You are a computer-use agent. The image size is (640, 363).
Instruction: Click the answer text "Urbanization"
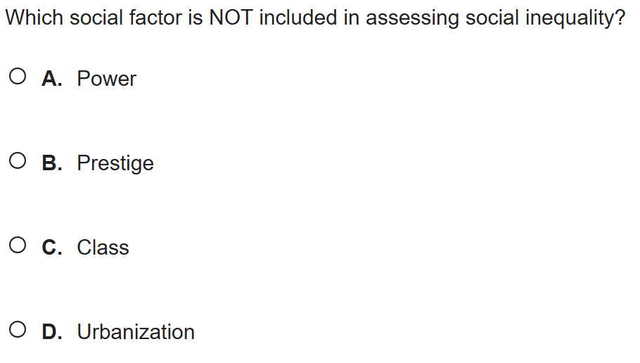tap(136, 332)
